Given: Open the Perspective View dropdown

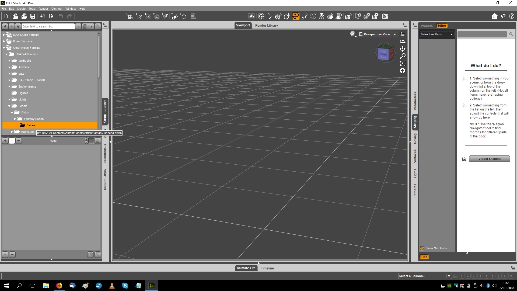Looking at the screenshot, I should [395, 34].
